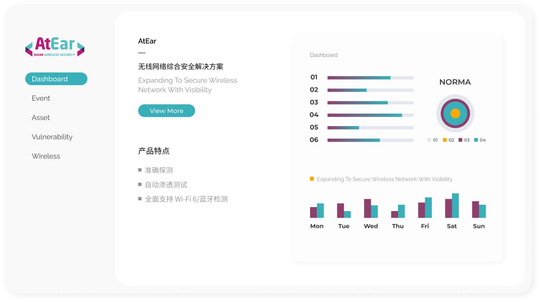Viewport: 541px width, 302px height.
Task: Click the purple bar for Wed
Action: pyautogui.click(x=367, y=208)
